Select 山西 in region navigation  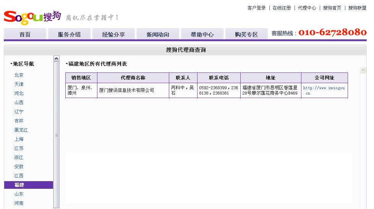(x=19, y=102)
